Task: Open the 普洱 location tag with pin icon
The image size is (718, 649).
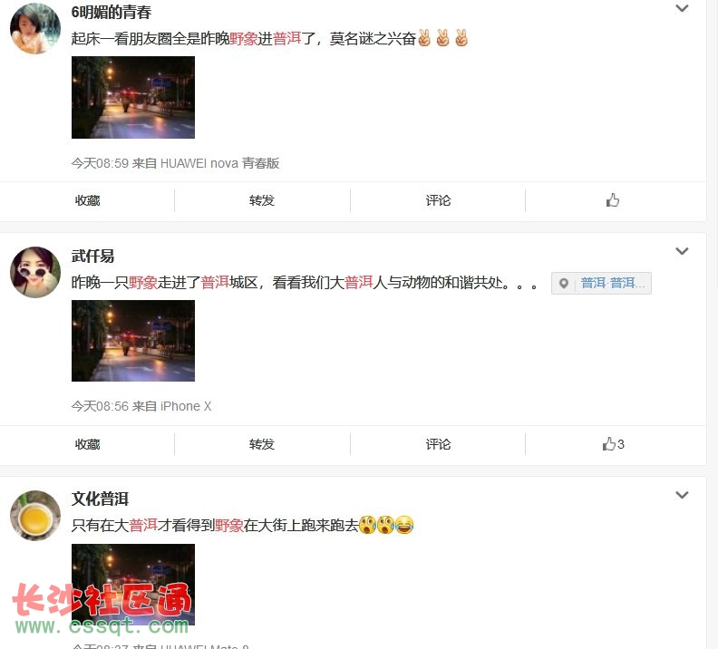Action: [x=601, y=284]
